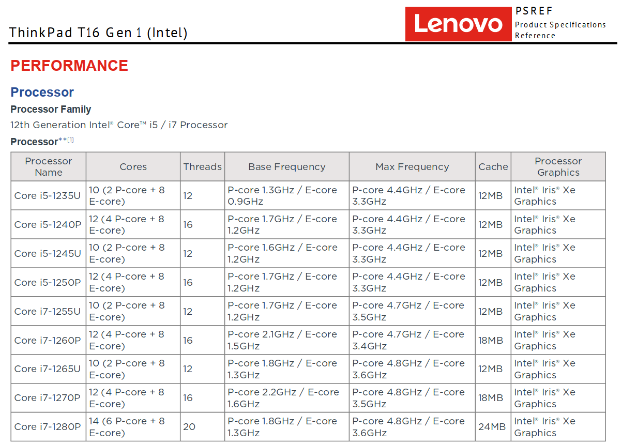This screenshot has width=622, height=445.
Task: Click the ThinkPad T16 Gen 1 title
Action: [x=98, y=33]
